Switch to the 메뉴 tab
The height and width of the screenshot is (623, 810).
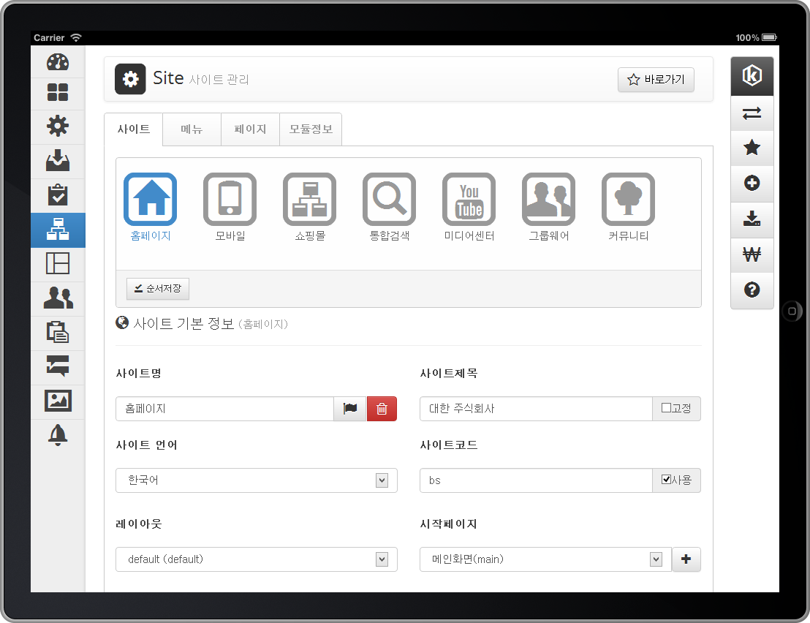click(x=192, y=129)
